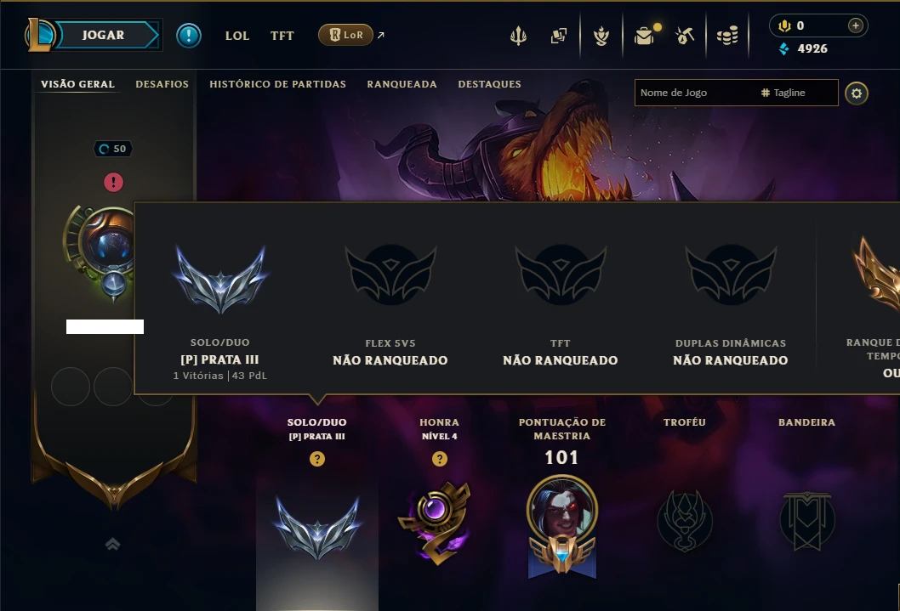
Task: Select the TFT navigation item
Action: (282, 36)
